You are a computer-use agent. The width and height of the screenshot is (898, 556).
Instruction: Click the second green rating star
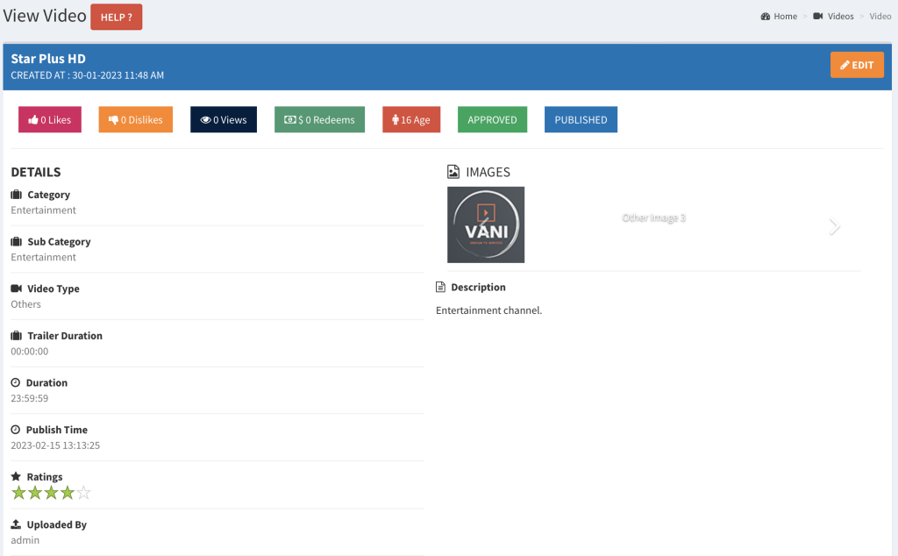35,493
